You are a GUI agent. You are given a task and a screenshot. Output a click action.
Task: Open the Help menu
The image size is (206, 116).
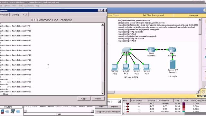tap(37, 6)
